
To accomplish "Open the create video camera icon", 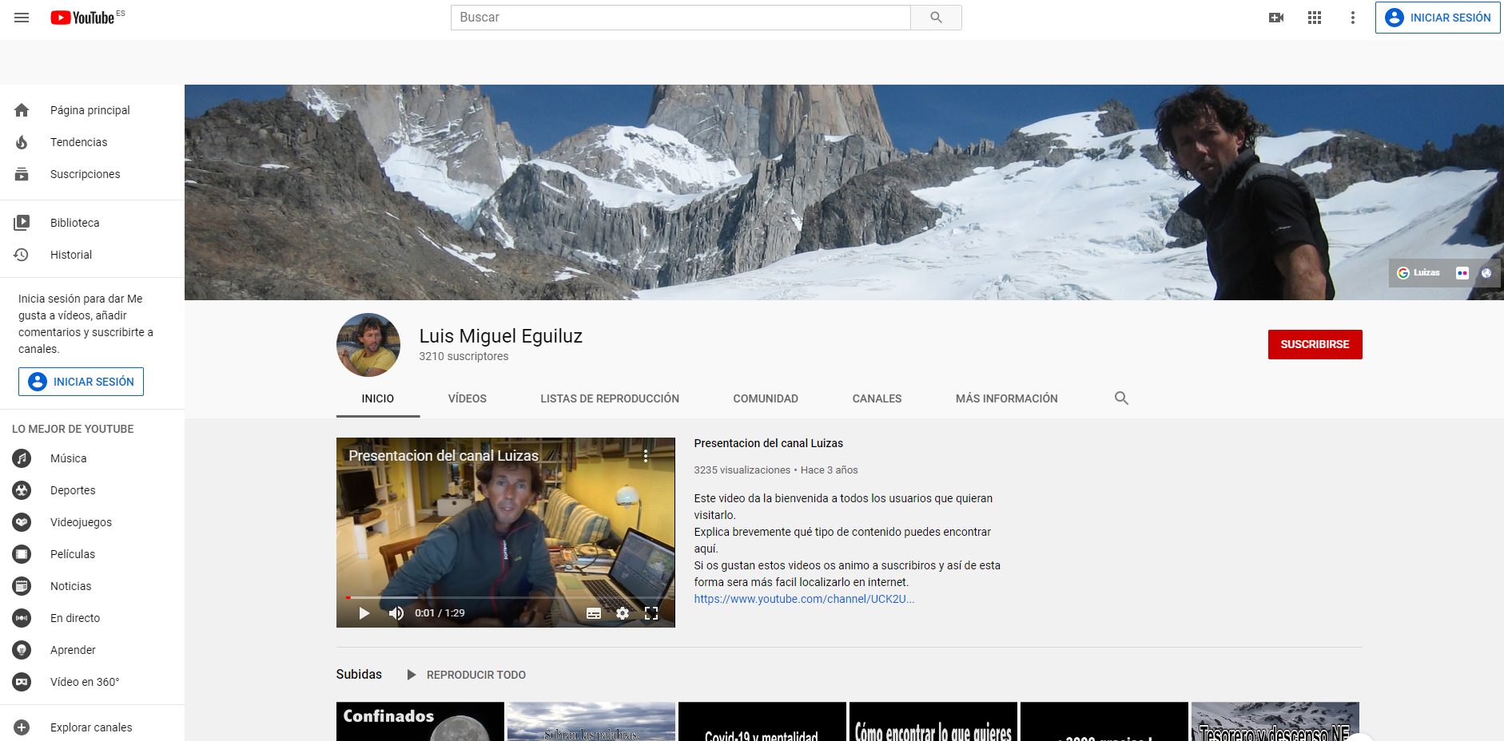I will point(1276,18).
